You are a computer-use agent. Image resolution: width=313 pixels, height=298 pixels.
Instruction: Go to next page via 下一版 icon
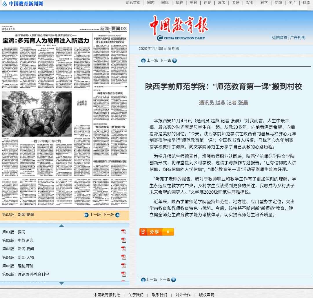(117, 215)
